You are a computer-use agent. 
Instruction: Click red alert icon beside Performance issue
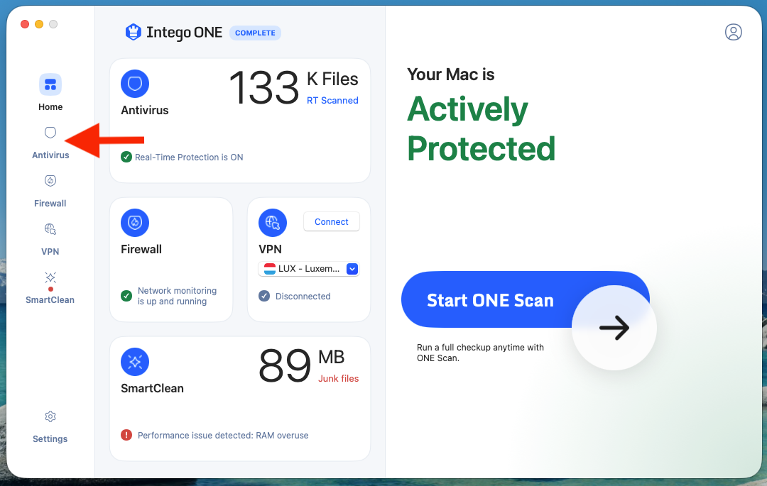[126, 435]
